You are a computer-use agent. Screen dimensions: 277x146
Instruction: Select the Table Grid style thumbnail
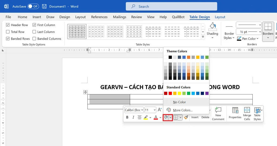pos(77,32)
